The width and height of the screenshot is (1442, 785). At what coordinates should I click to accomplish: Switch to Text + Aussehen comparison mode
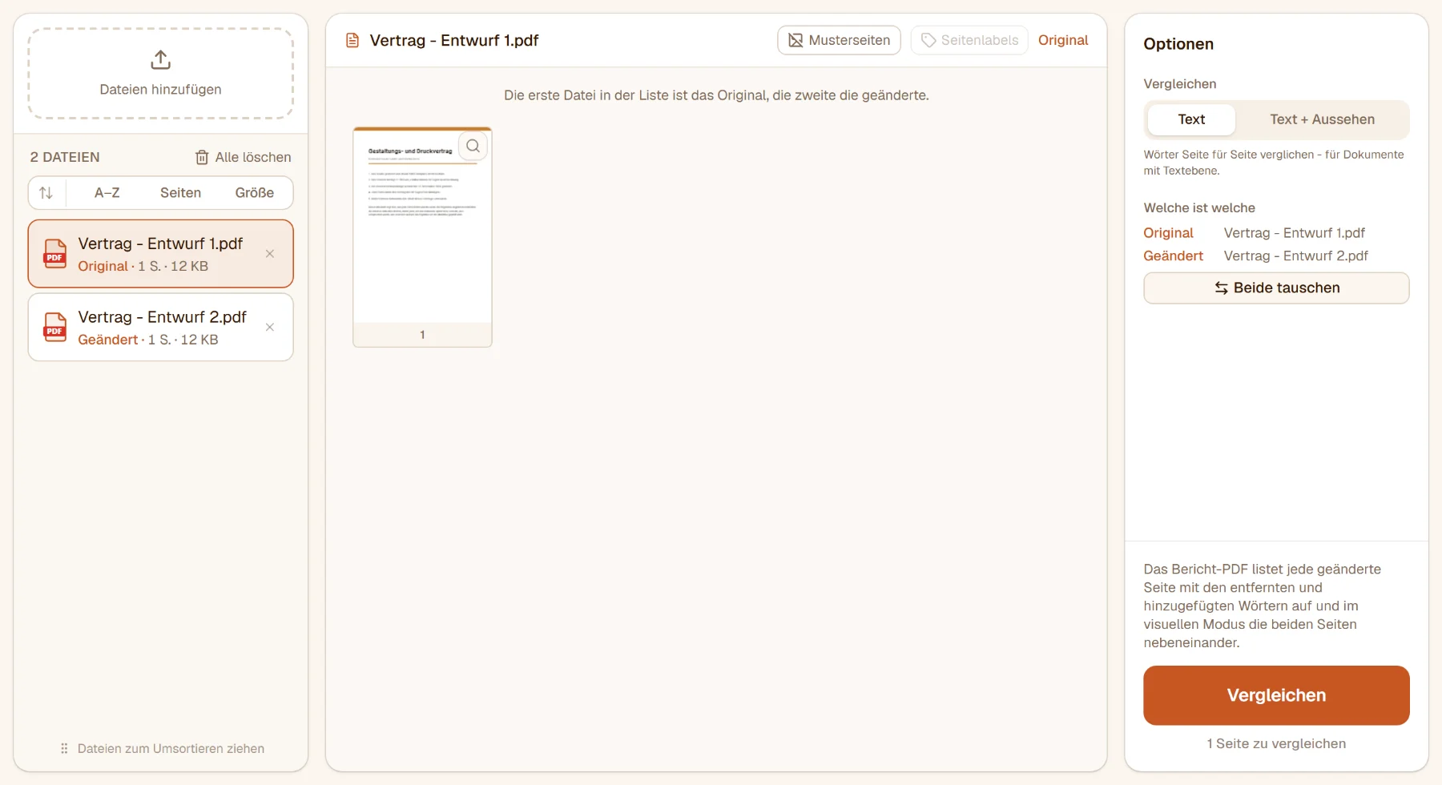pyautogui.click(x=1322, y=119)
